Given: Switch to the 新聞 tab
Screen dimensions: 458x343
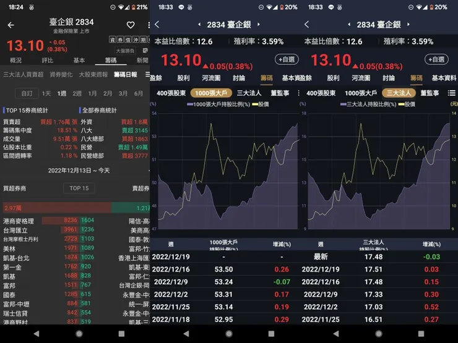Looking at the screenshot, I should [x=142, y=60].
